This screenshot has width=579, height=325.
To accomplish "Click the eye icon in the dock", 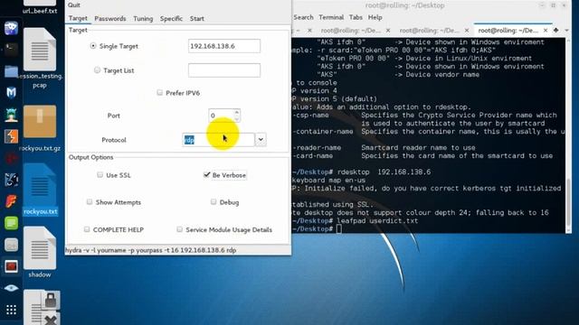I will click(x=11, y=288).
